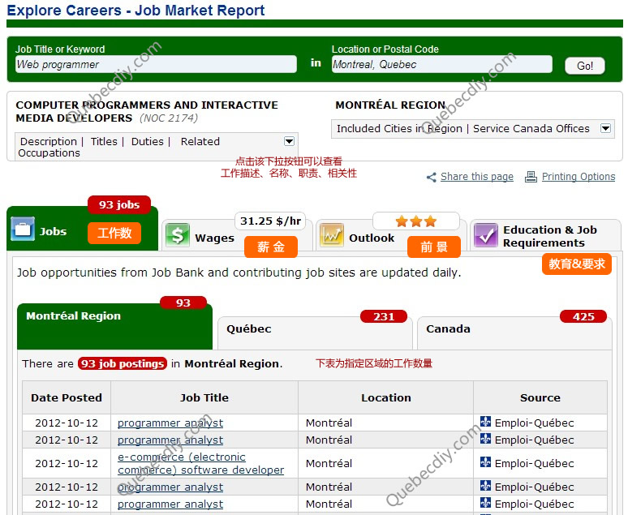Click the Share this page icon

[x=432, y=177]
